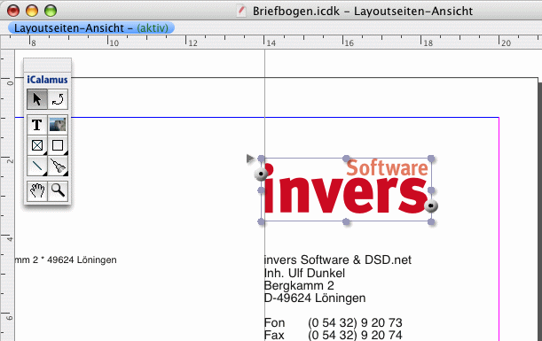Click the top-center handle of logo frame
The height and width of the screenshot is (341, 542).
(346, 159)
